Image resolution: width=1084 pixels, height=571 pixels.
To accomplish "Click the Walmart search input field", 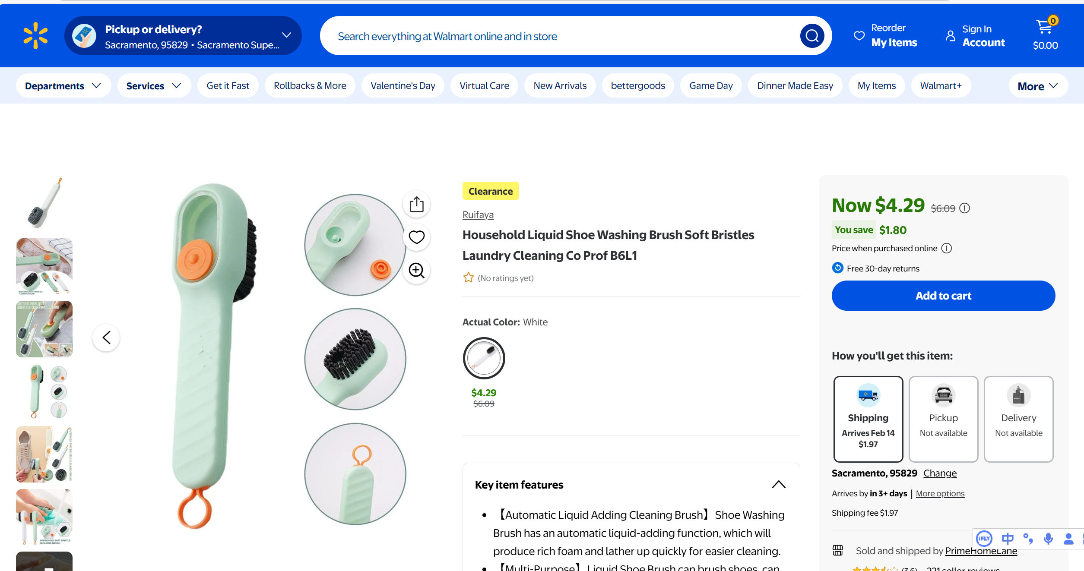I will click(x=561, y=36).
